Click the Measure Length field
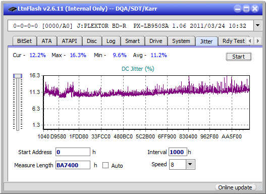266x194 pixels. click(73, 165)
